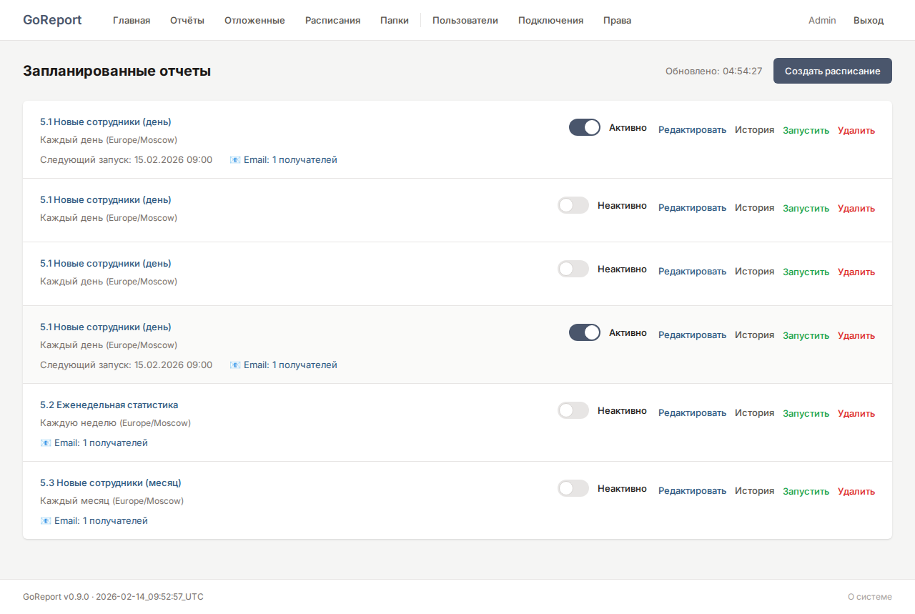Disable the topmost active schedule toggle

point(584,128)
